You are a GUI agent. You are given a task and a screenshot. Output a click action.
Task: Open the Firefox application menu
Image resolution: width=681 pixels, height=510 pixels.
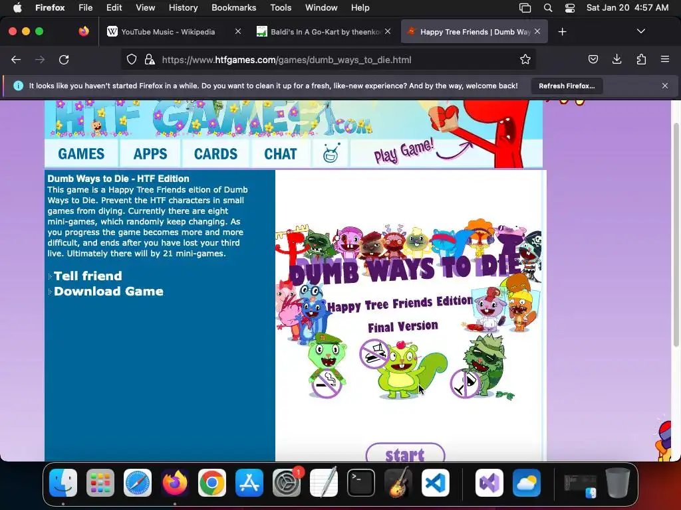(x=50, y=8)
